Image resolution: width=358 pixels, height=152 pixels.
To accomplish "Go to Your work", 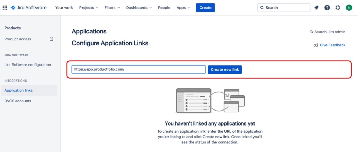I will 64,8.
